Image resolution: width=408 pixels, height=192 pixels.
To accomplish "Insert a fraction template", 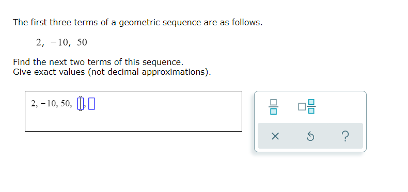I will pyautogui.click(x=273, y=107).
